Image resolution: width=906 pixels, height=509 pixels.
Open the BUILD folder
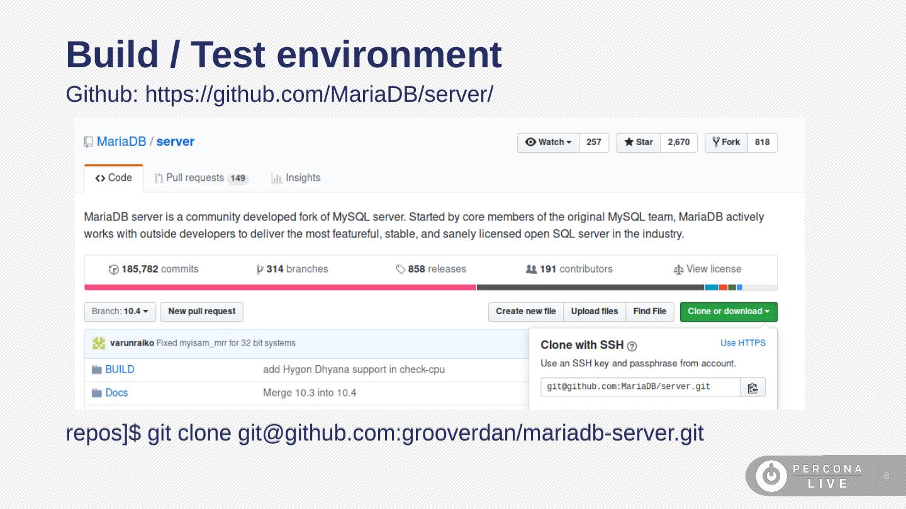click(x=120, y=369)
